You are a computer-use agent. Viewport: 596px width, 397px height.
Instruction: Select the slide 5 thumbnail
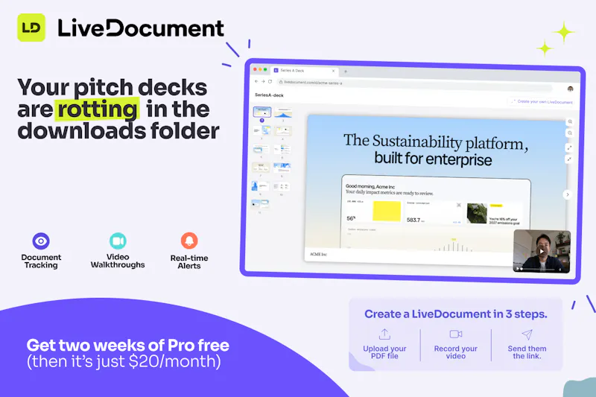pos(261,149)
